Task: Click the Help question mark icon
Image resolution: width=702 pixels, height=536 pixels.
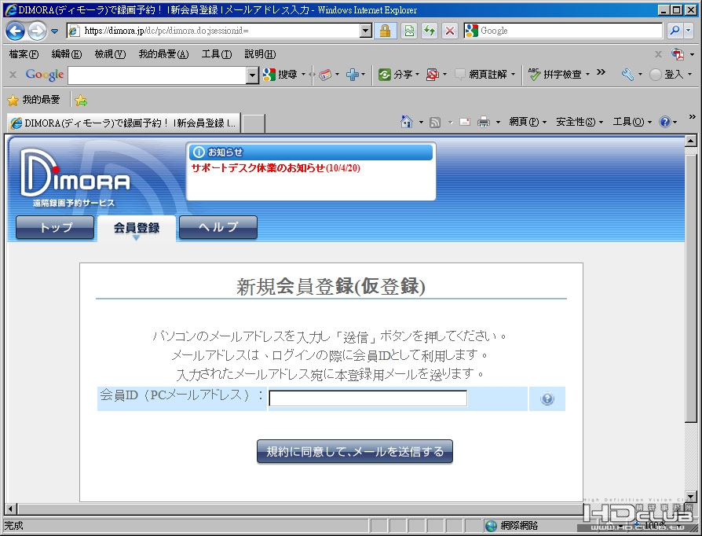Action: click(665, 122)
